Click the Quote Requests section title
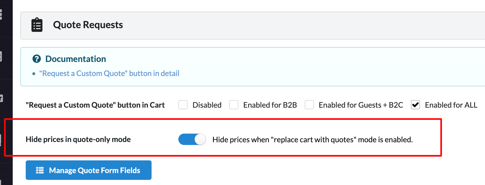This screenshot has width=485, height=185. pyautogui.click(x=88, y=25)
